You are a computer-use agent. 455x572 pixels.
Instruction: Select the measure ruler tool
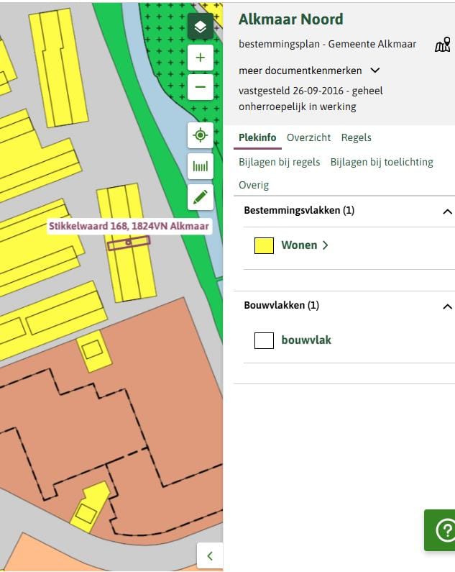(x=200, y=166)
